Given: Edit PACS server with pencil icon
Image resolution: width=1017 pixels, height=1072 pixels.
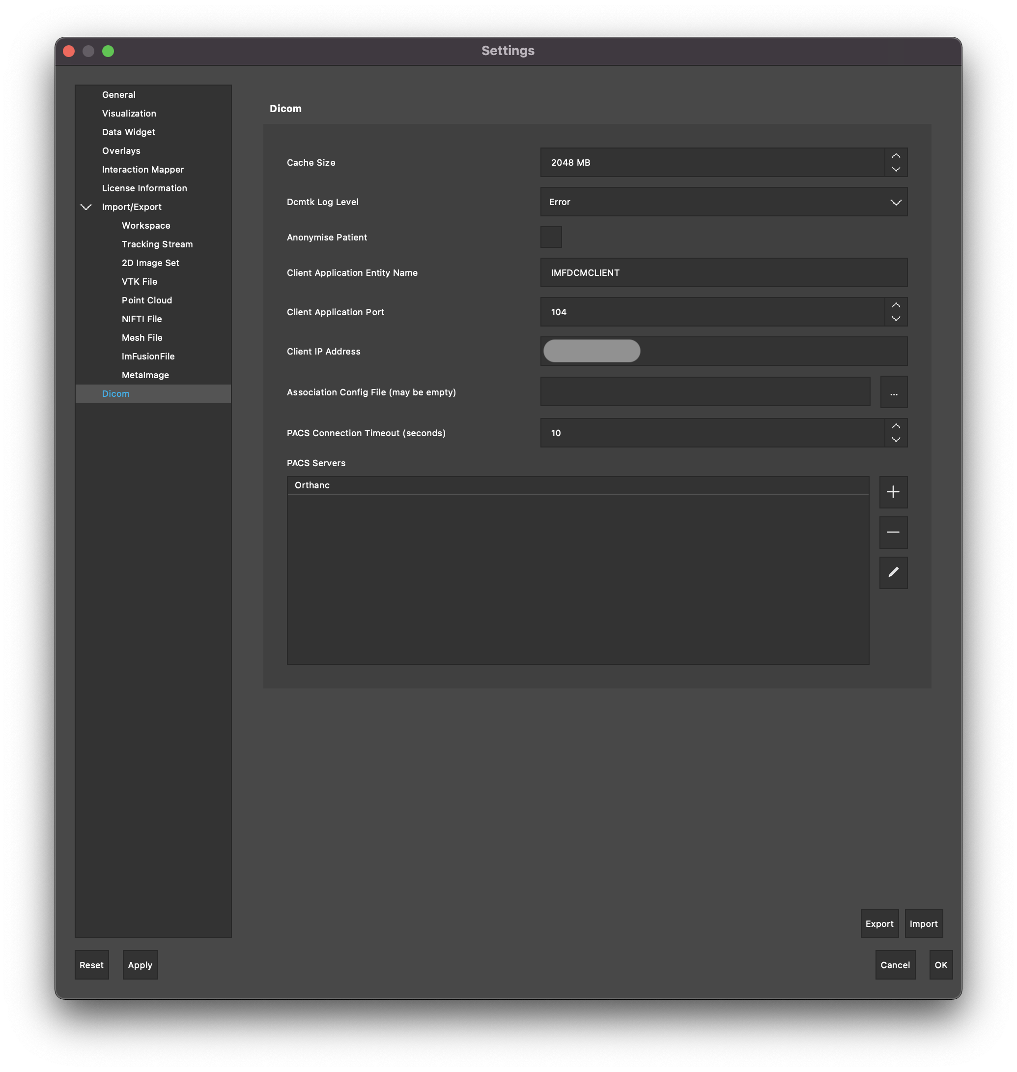Looking at the screenshot, I should [893, 572].
